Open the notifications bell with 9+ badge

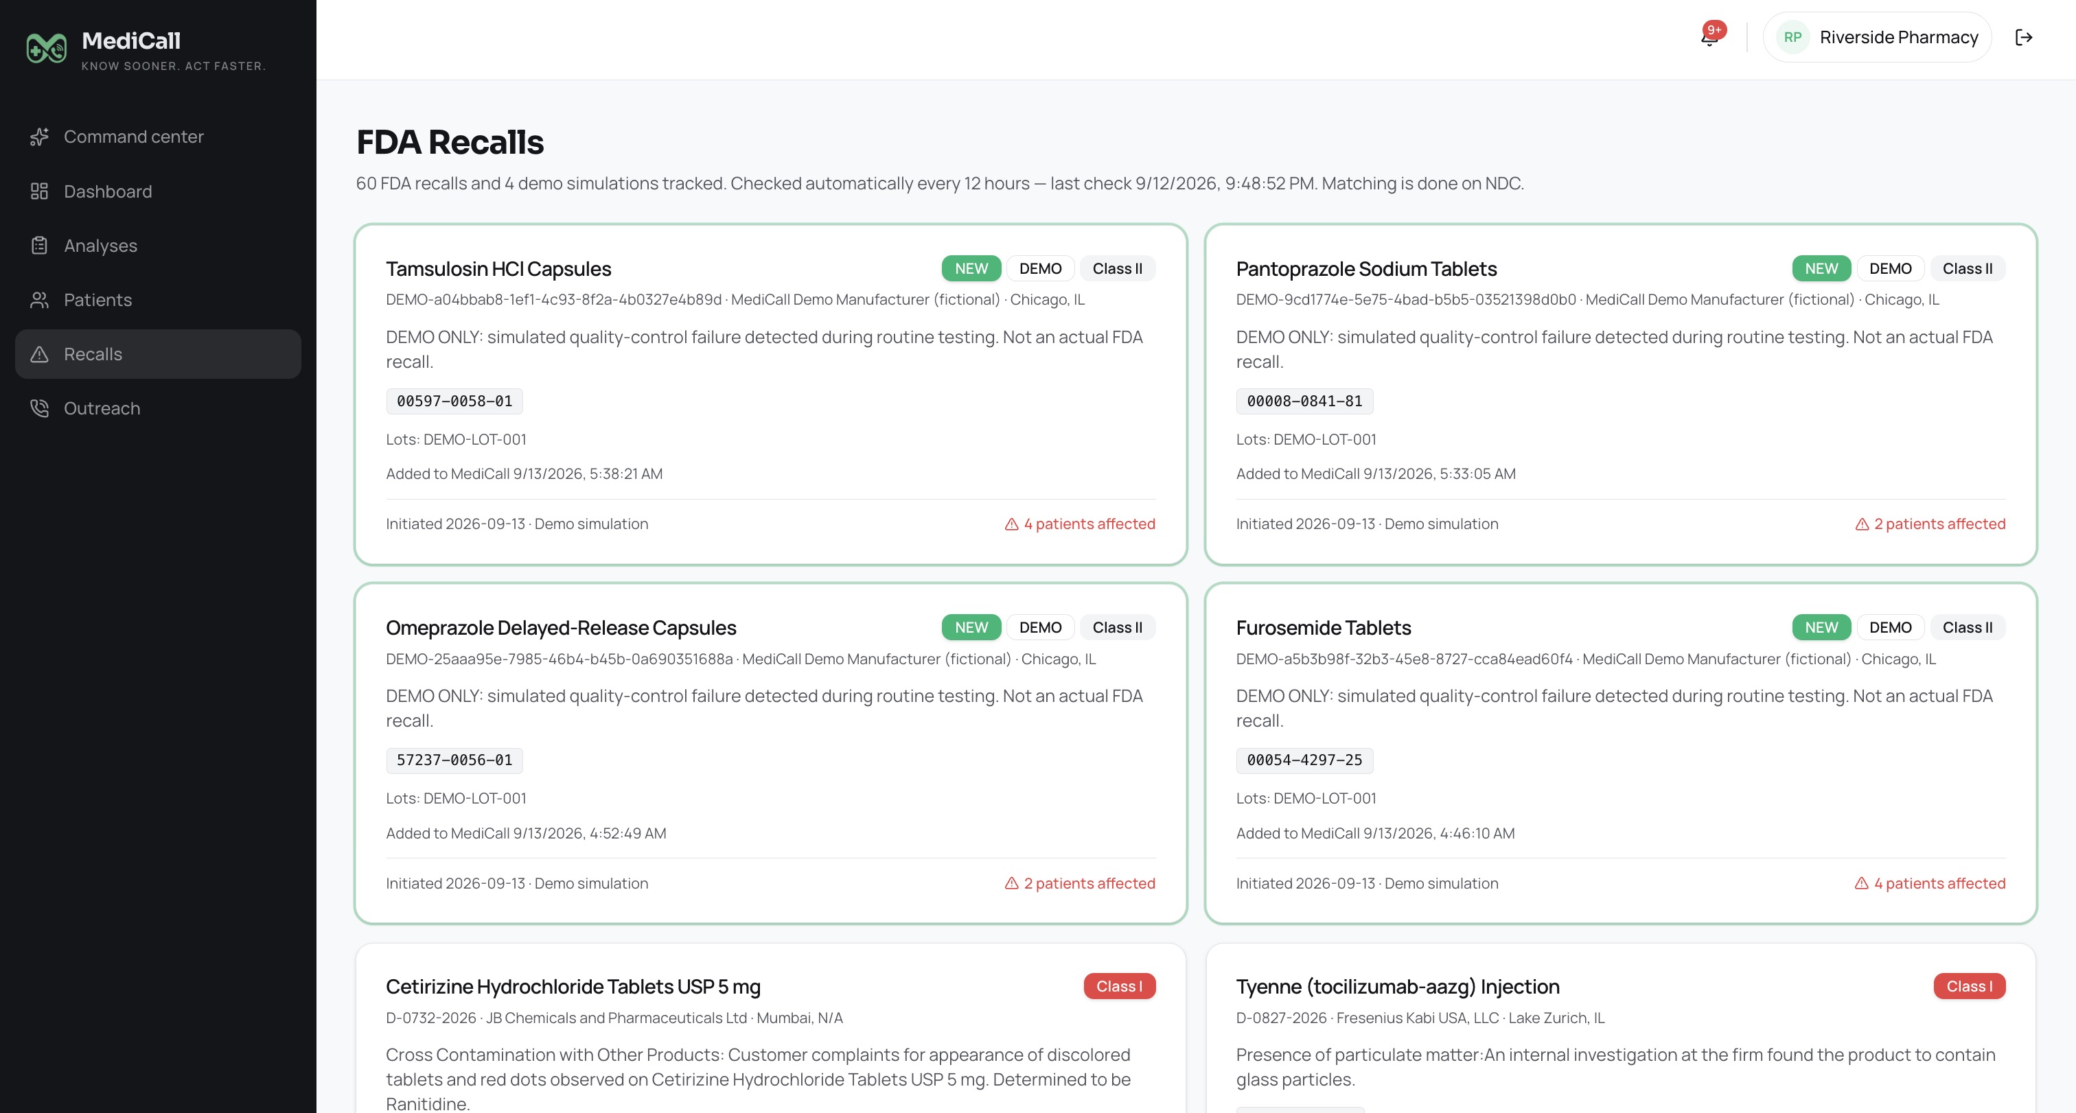pos(1711,36)
